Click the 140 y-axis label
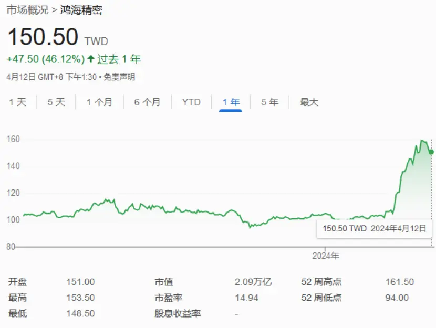436x328 pixels. point(13,166)
